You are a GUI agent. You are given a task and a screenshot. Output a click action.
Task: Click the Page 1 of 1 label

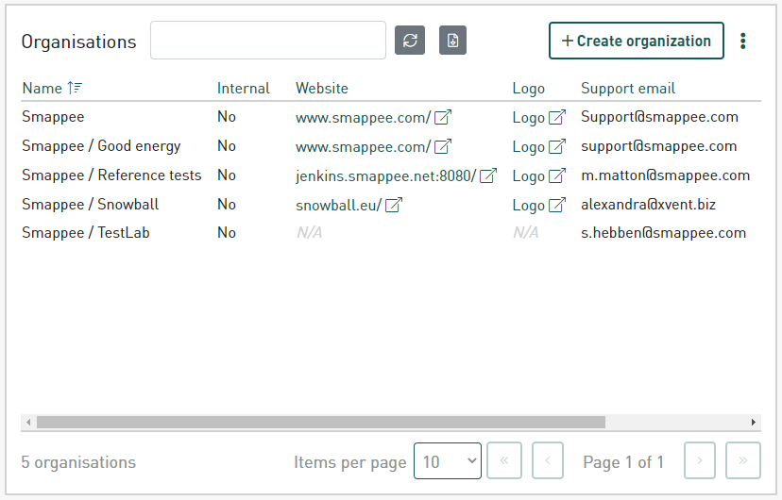[623, 462]
